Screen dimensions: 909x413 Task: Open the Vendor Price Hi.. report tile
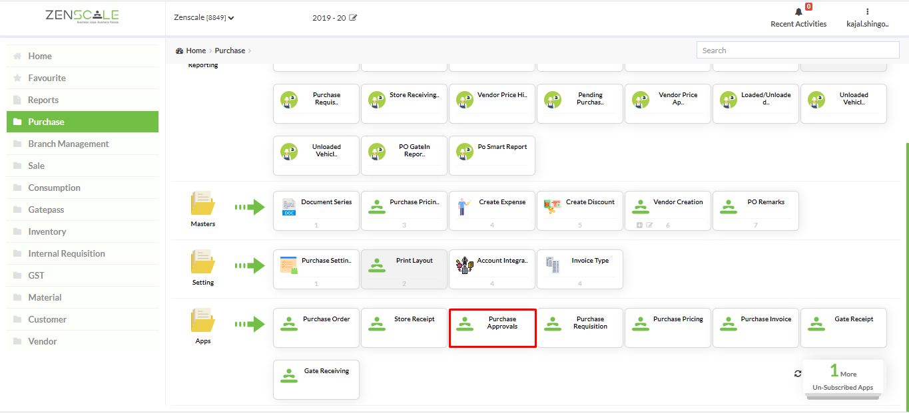tap(492, 104)
